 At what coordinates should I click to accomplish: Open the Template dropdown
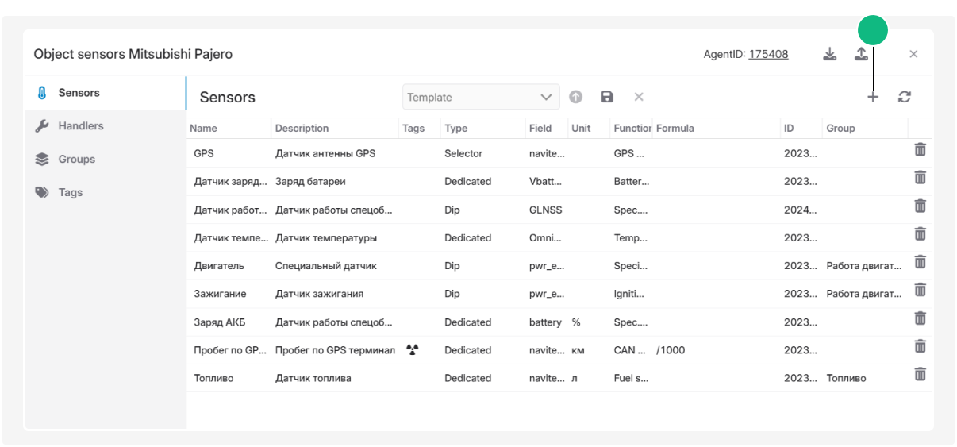pyautogui.click(x=480, y=97)
